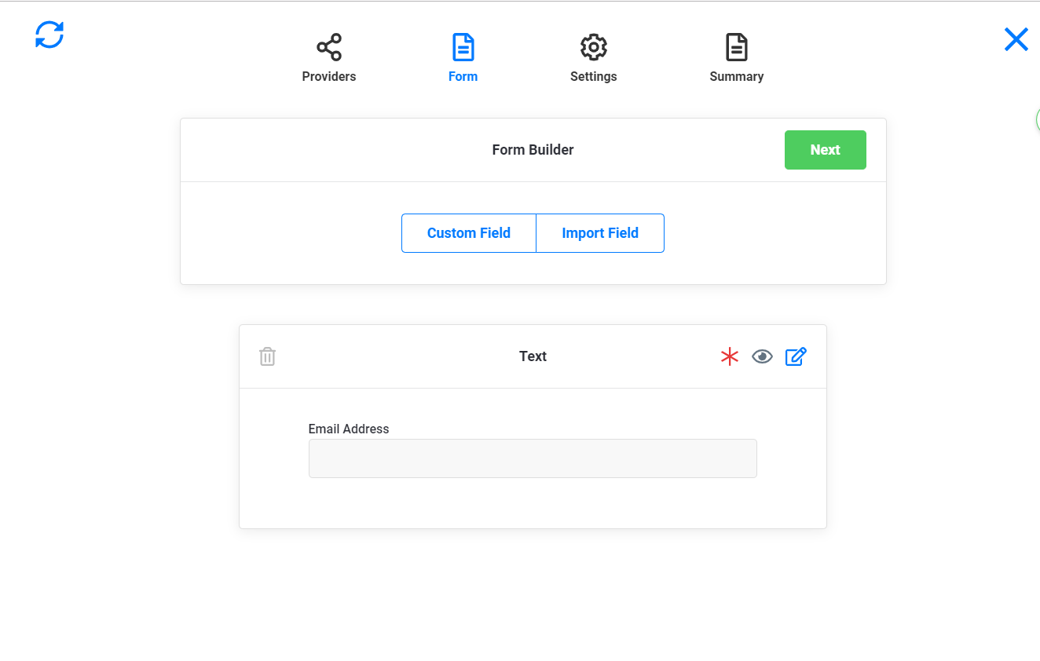This screenshot has height=661, width=1040.
Task: Click the Summary page icon
Action: point(736,46)
